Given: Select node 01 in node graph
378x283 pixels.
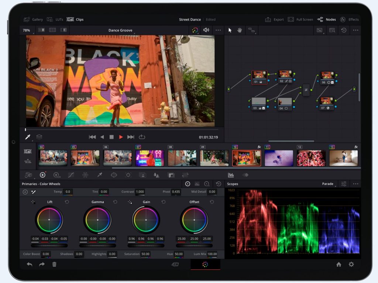Looking at the screenshot, I should pos(259,77).
